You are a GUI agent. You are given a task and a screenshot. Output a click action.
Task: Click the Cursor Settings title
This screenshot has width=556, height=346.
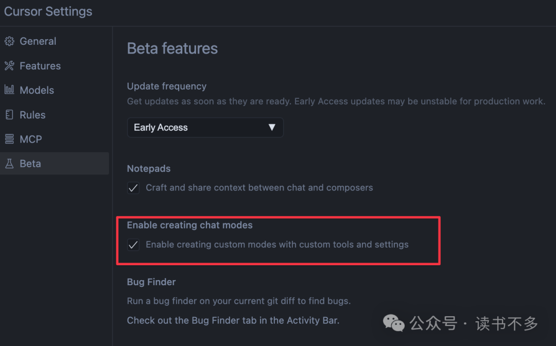[x=47, y=11]
